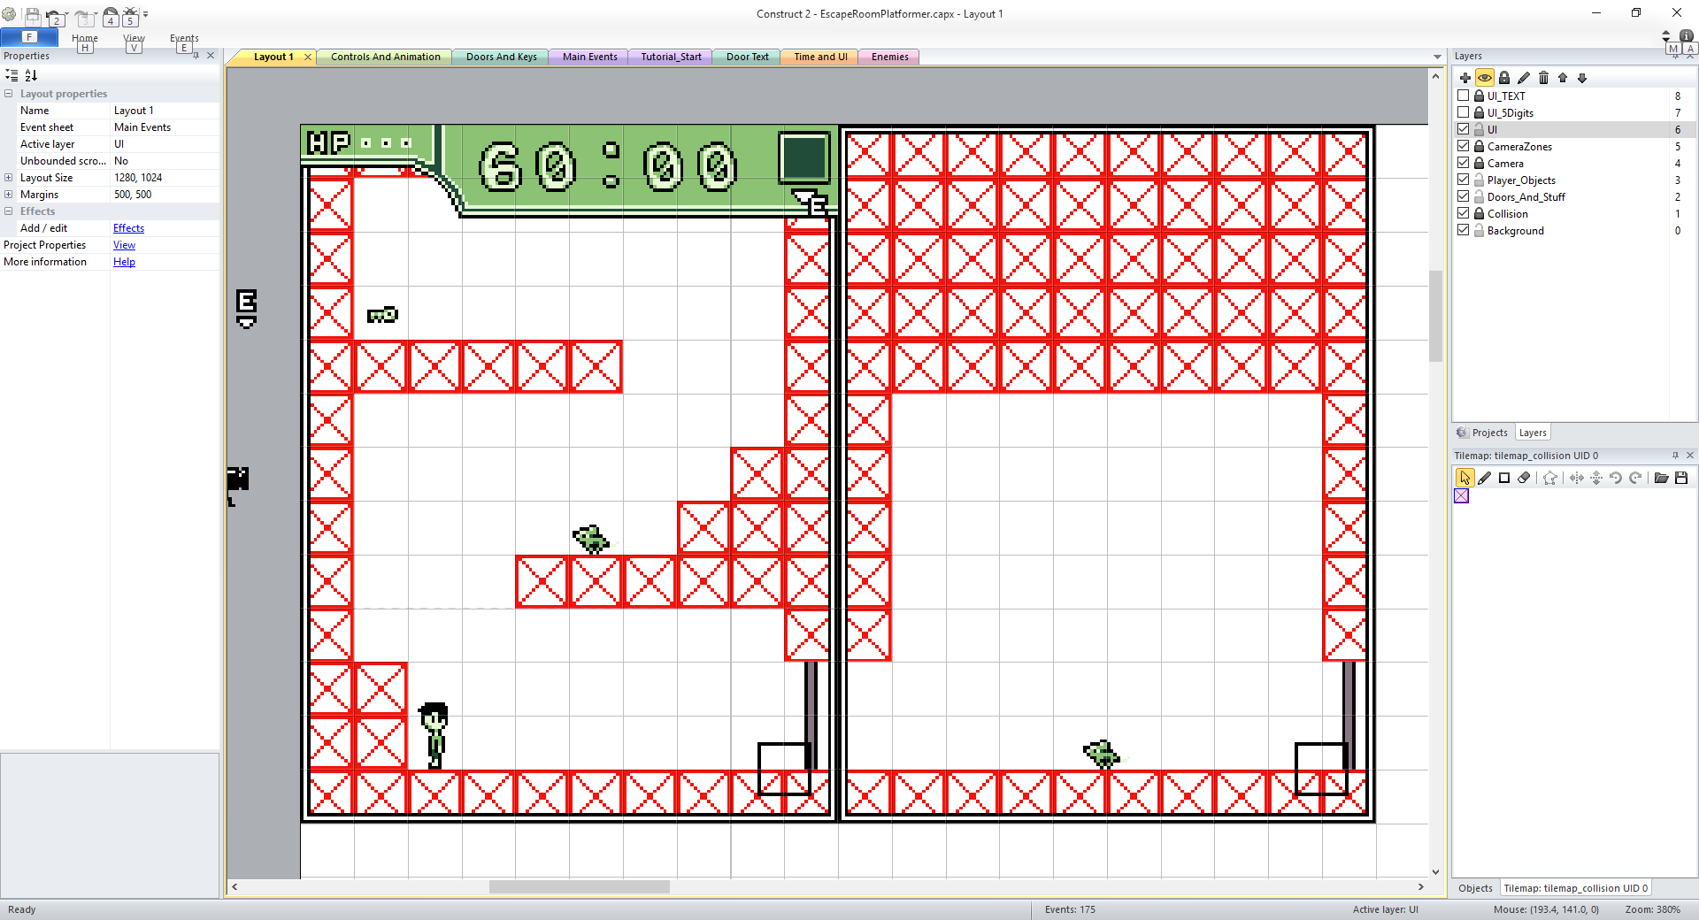Click the categorized view icon in Properties panel
1699x920 pixels.
12,75
